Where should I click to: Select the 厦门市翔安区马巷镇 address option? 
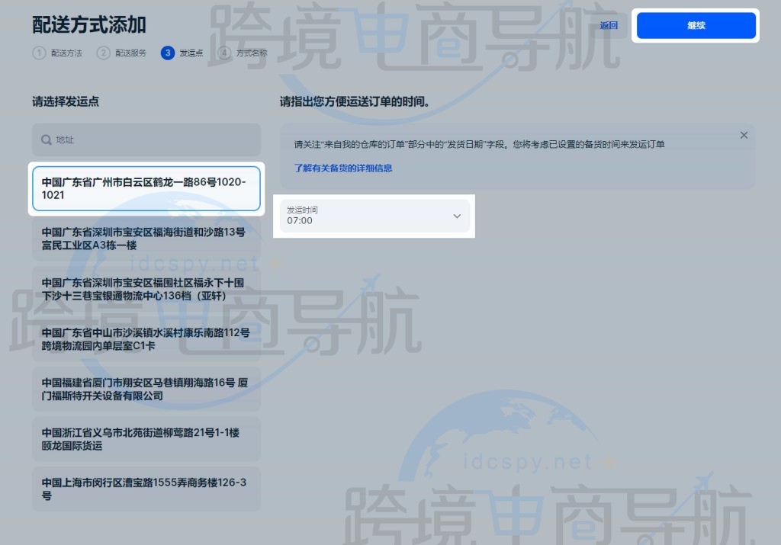tap(146, 389)
